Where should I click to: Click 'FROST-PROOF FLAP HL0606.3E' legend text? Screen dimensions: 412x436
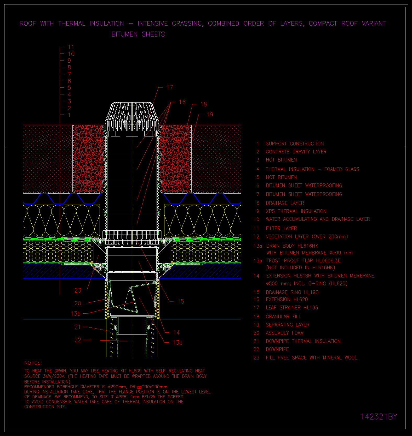[x=303, y=261]
